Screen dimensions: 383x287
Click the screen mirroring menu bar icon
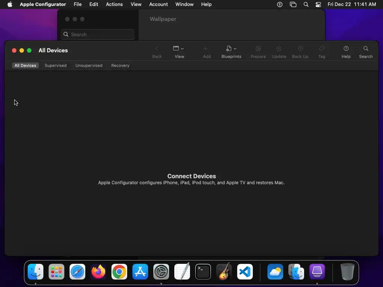[x=293, y=4]
